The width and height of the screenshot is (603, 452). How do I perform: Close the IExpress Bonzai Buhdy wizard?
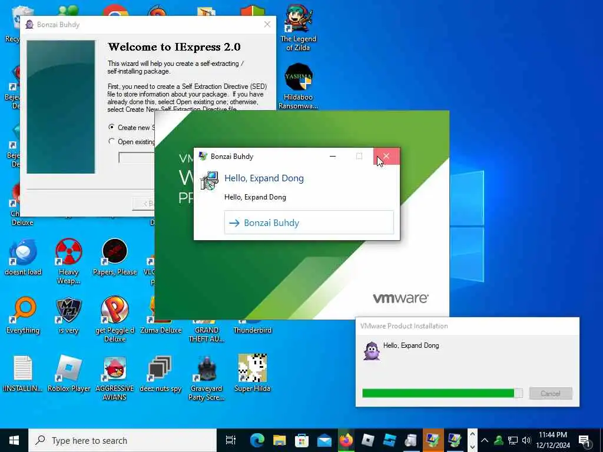coord(267,24)
